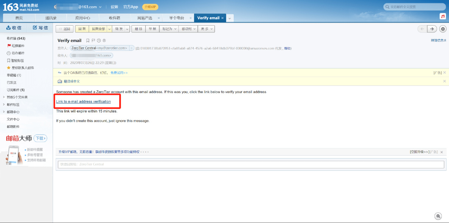Open the tab overflow dropdown arrow

coord(230,18)
